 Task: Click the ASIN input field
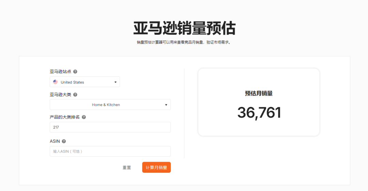(110, 152)
